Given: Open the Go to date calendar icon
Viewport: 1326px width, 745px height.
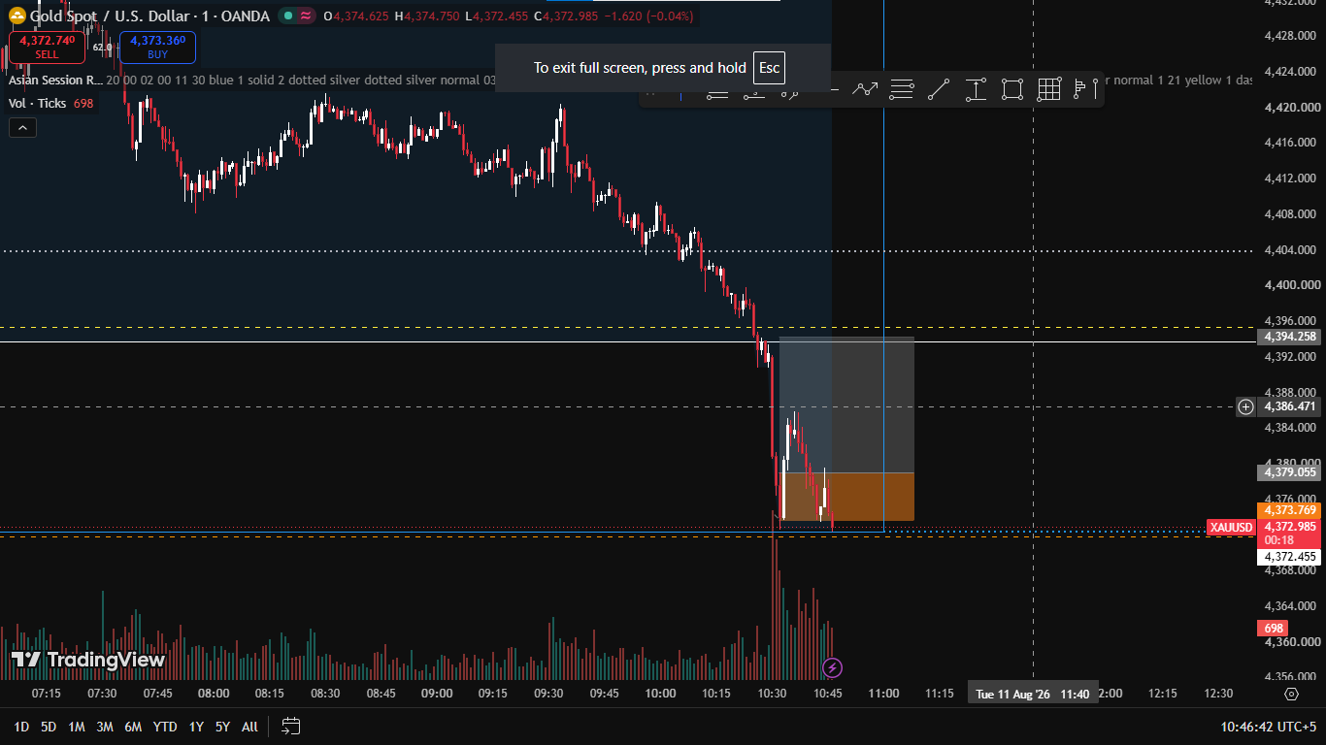Looking at the screenshot, I should [290, 726].
